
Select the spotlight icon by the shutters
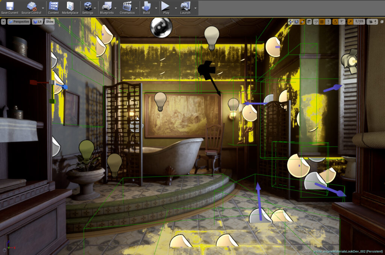(x=349, y=61)
